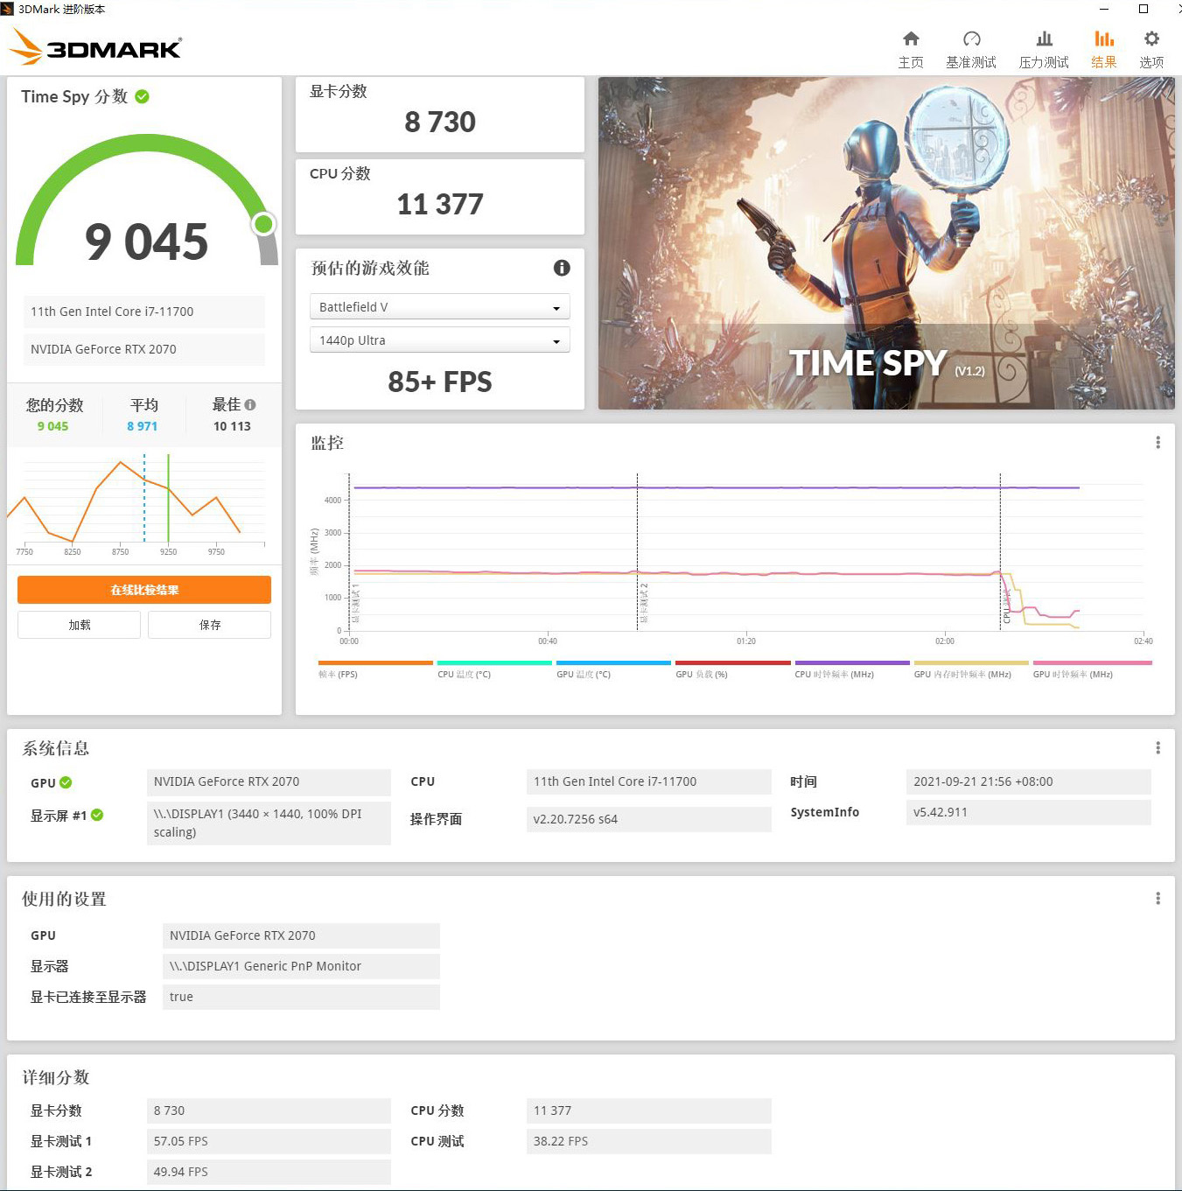This screenshot has width=1182, height=1191.
Task: Click the CPU value field in 系统信息
Action: [648, 782]
